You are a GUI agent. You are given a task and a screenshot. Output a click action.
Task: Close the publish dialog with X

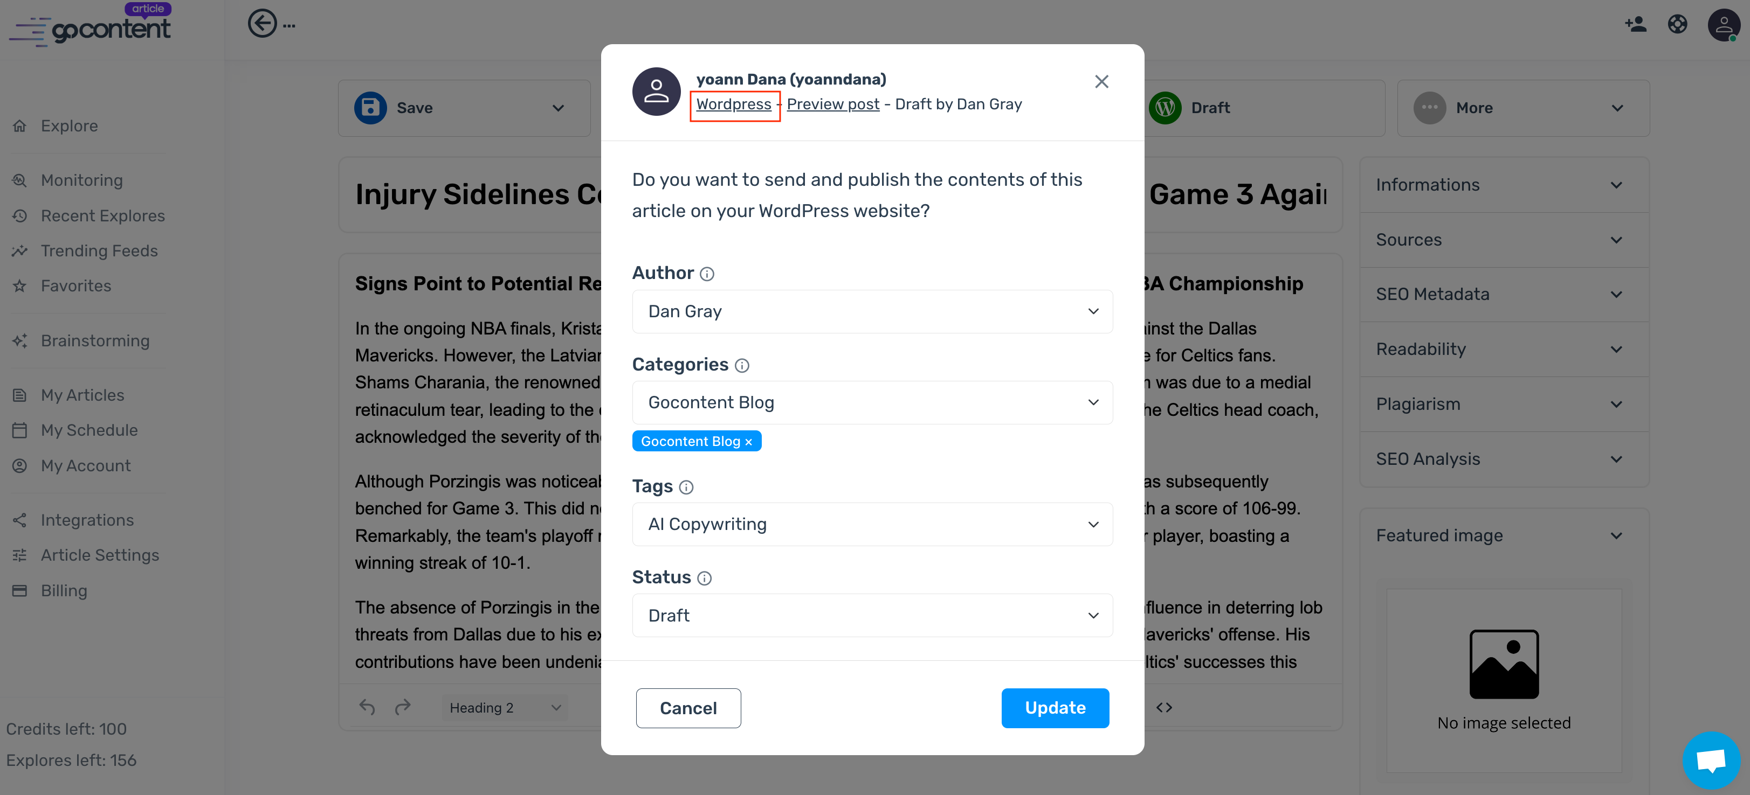click(1101, 81)
